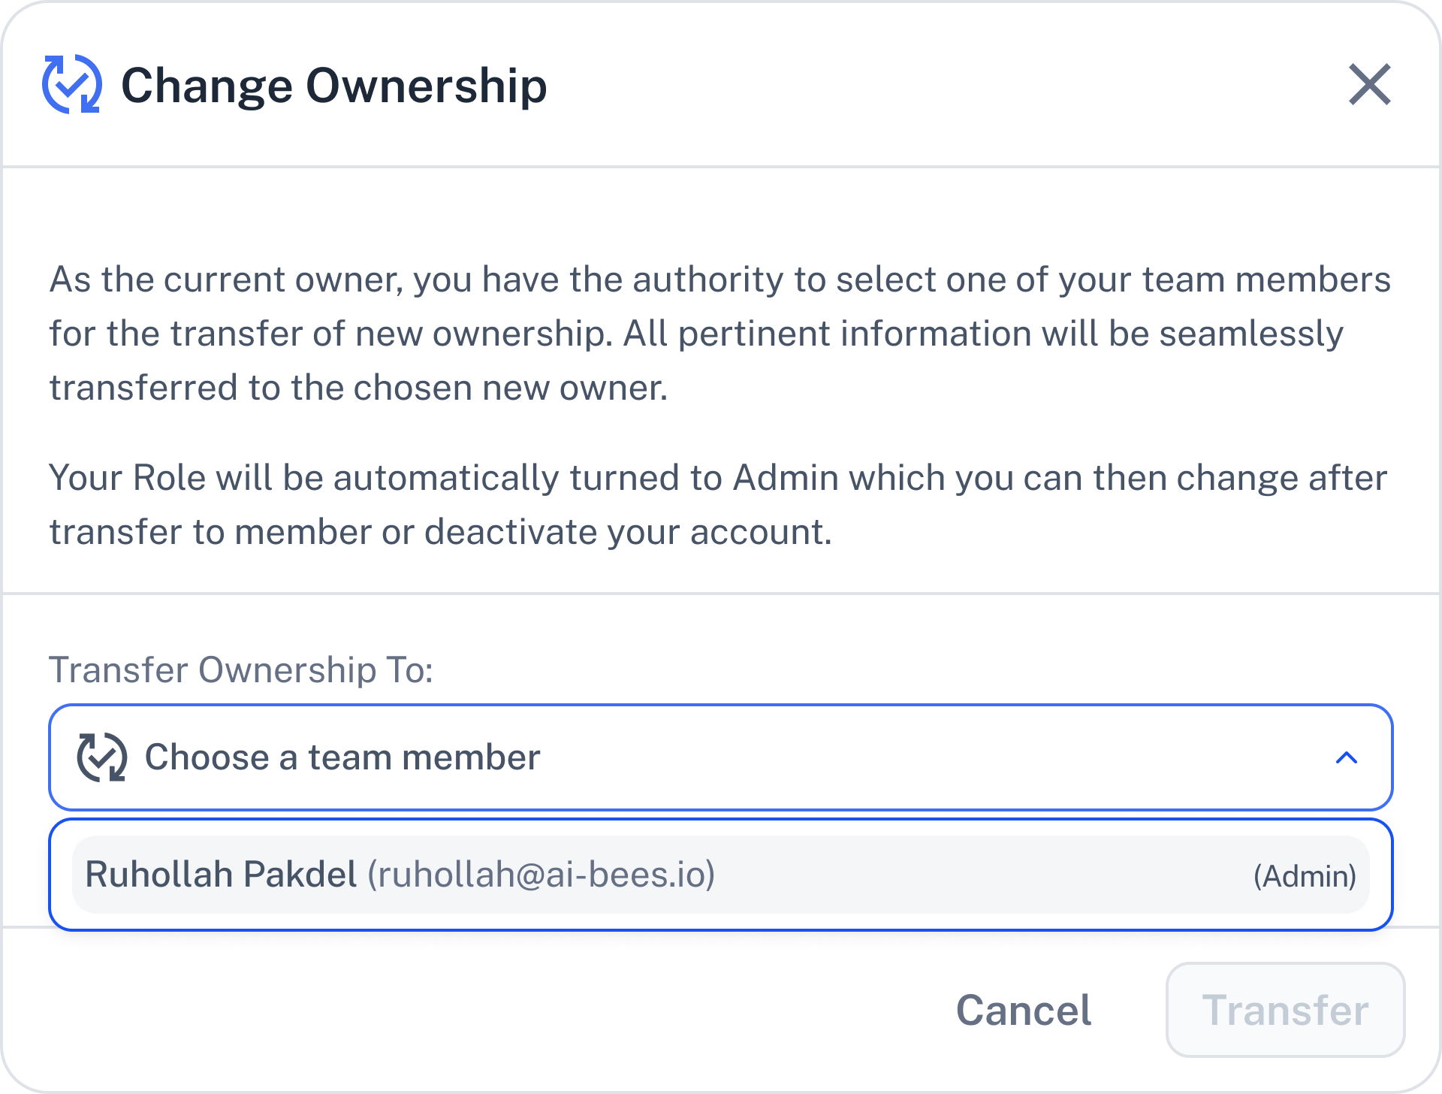The width and height of the screenshot is (1442, 1094).
Task: Click the blue ownership-transfer icon in header
Action: (x=71, y=84)
